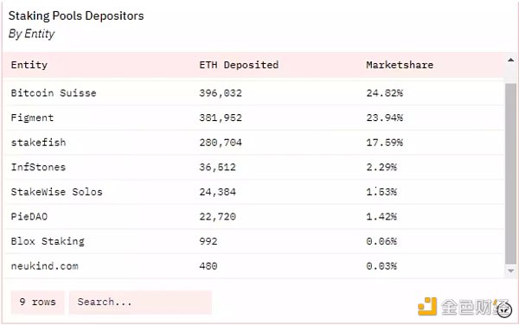The width and height of the screenshot is (519, 325).
Task: Select the Blox Staking row
Action: coord(254,241)
